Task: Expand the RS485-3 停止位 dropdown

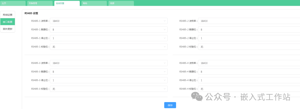Action: [109, 80]
